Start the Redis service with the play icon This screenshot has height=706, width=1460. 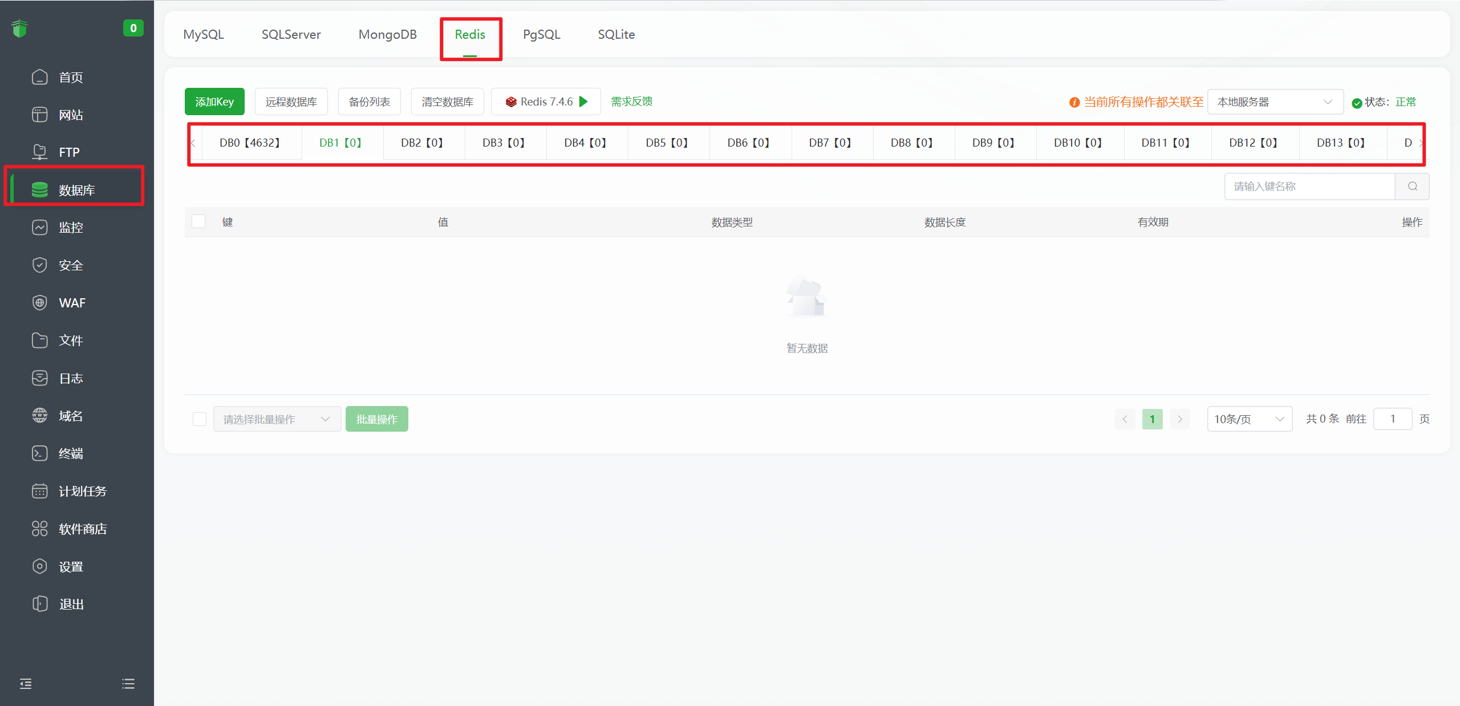(x=584, y=102)
